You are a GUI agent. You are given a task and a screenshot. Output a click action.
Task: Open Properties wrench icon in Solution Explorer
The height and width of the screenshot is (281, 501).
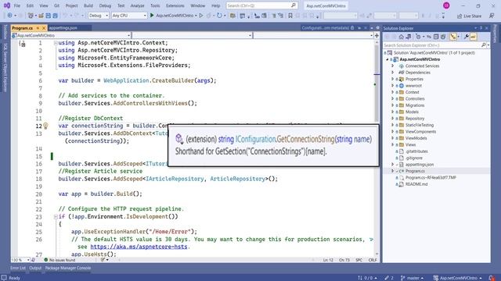(x=467, y=37)
